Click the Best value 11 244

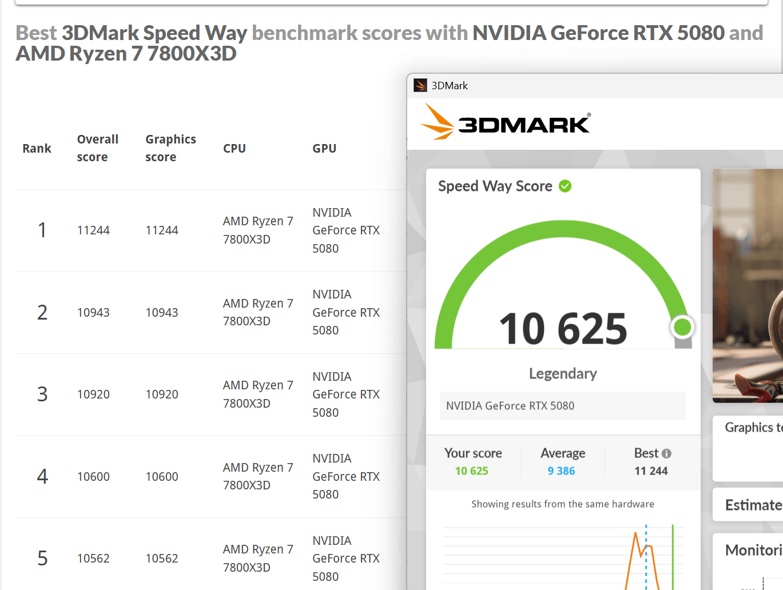pyautogui.click(x=651, y=471)
